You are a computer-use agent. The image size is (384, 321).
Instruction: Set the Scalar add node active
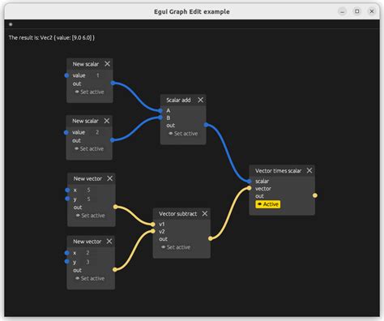tap(183, 134)
